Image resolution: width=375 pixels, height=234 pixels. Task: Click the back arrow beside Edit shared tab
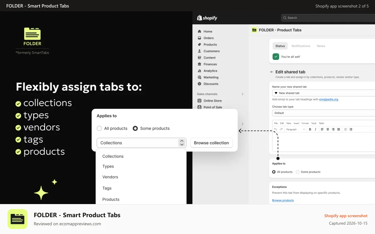tap(272, 72)
